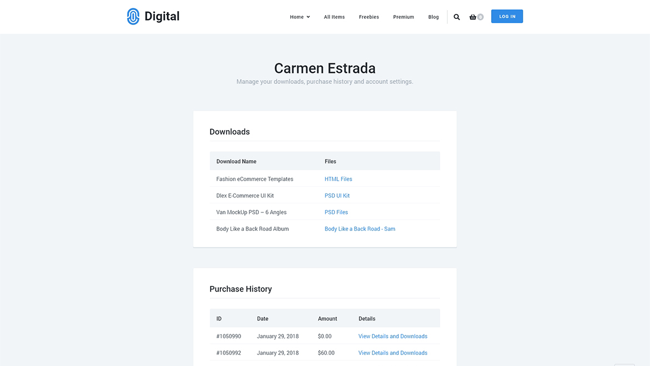Screen dimensions: 650x366
Task: View details for order #1050990
Action: point(393,337)
